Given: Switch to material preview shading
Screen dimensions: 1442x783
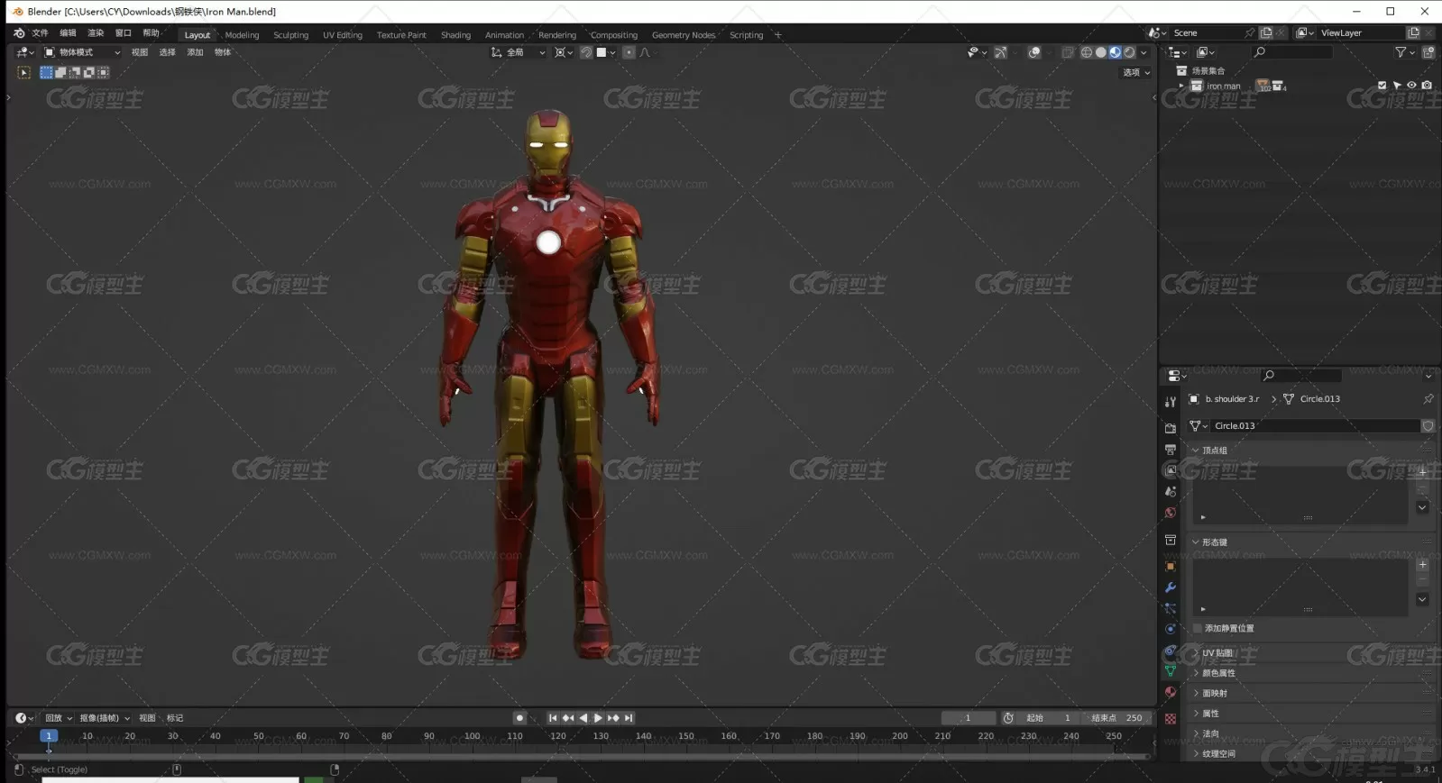Looking at the screenshot, I should [1115, 52].
